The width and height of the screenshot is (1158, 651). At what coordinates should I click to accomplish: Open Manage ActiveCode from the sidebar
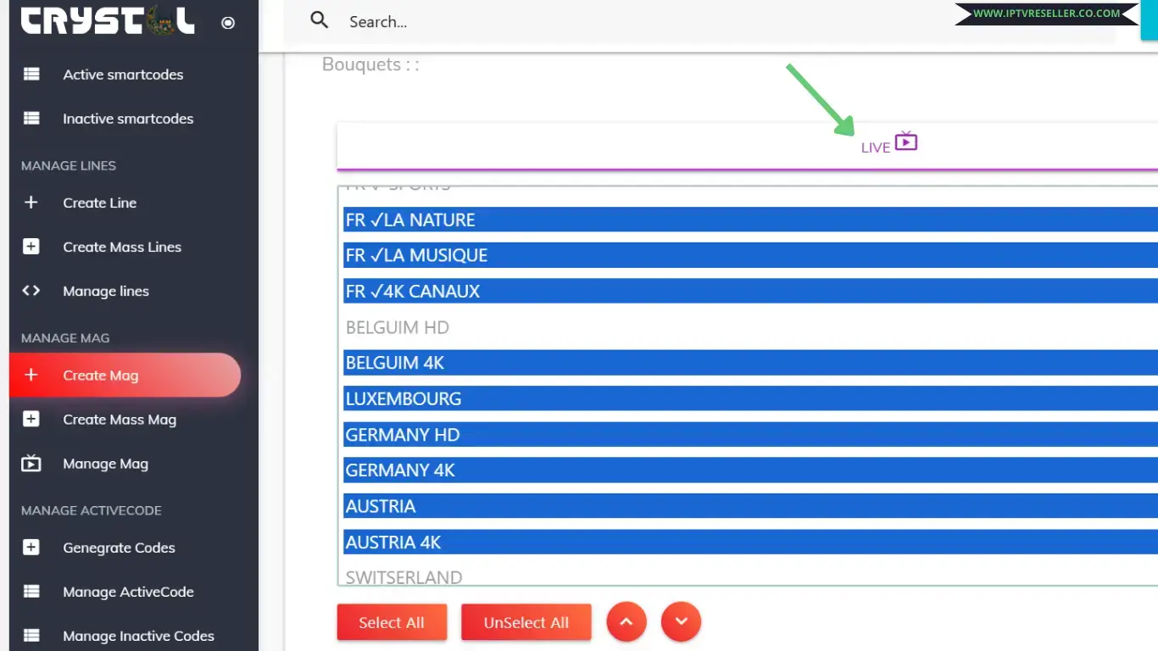129,592
